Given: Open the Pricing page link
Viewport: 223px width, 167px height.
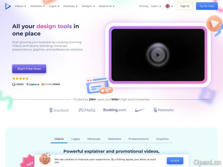Looking at the screenshot, I should coord(144,6).
